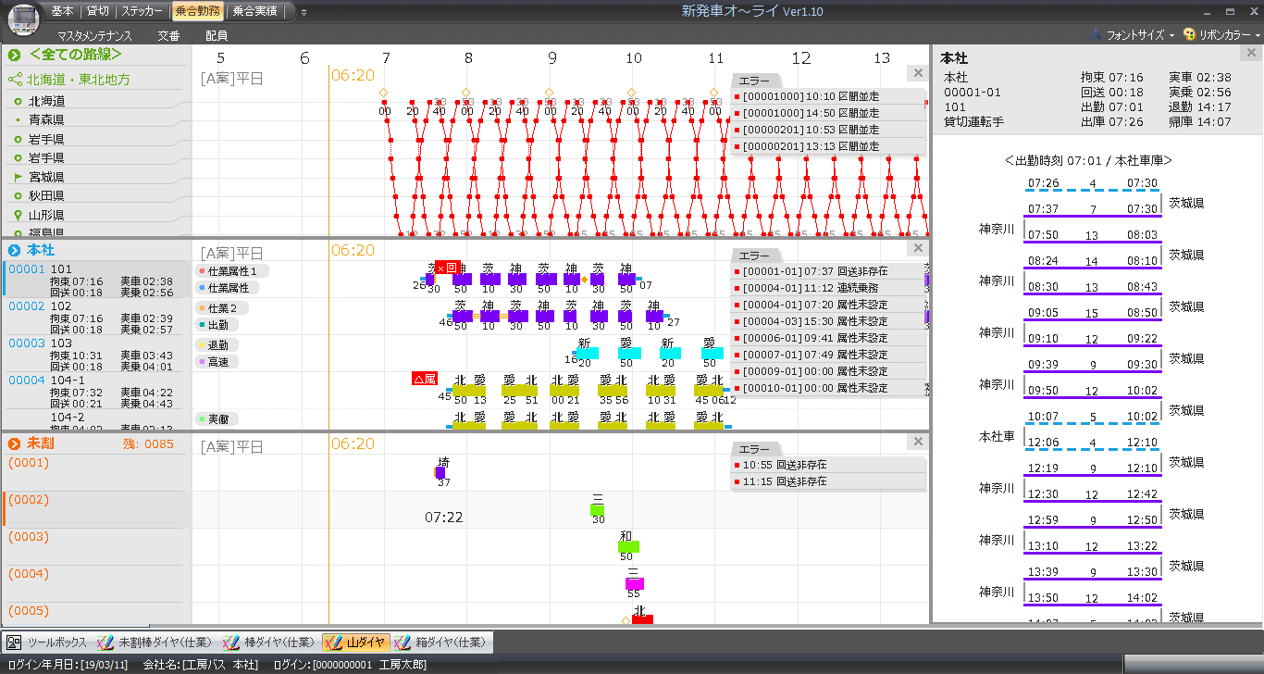
Task: Expand the 本社 section arrow icon
Action: click(x=15, y=250)
